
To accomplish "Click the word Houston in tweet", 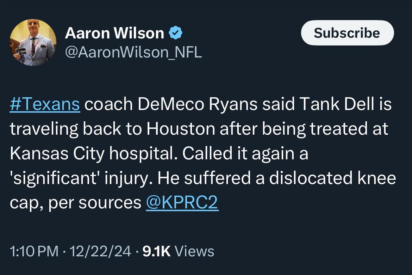I will [180, 129].
